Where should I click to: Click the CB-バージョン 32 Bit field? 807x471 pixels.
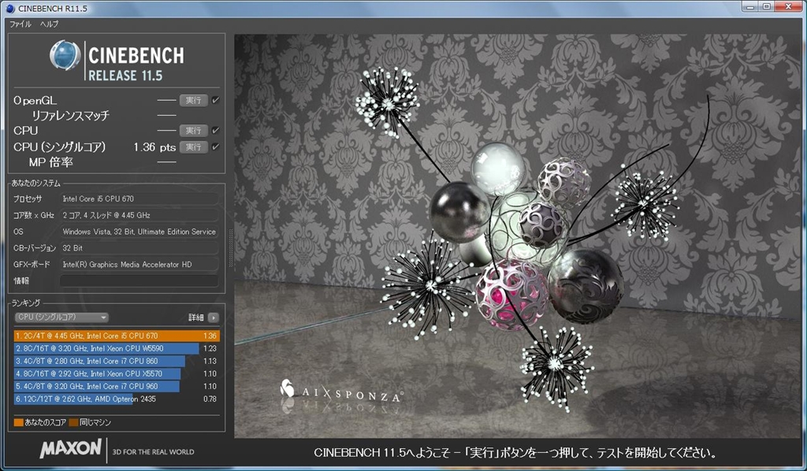click(x=139, y=248)
